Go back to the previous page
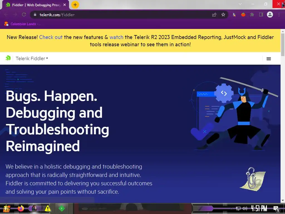The image size is (285, 214). (6, 14)
